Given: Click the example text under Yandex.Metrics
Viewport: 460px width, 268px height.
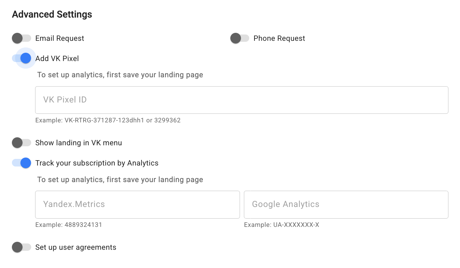Looking at the screenshot, I should point(69,225).
